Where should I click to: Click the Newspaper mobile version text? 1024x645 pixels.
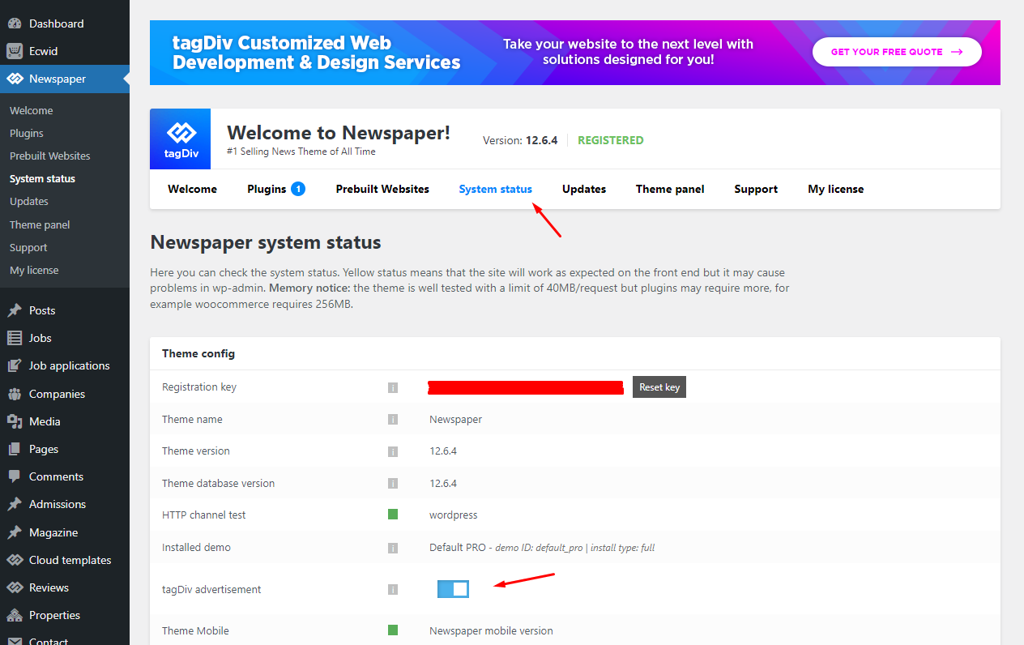(491, 630)
